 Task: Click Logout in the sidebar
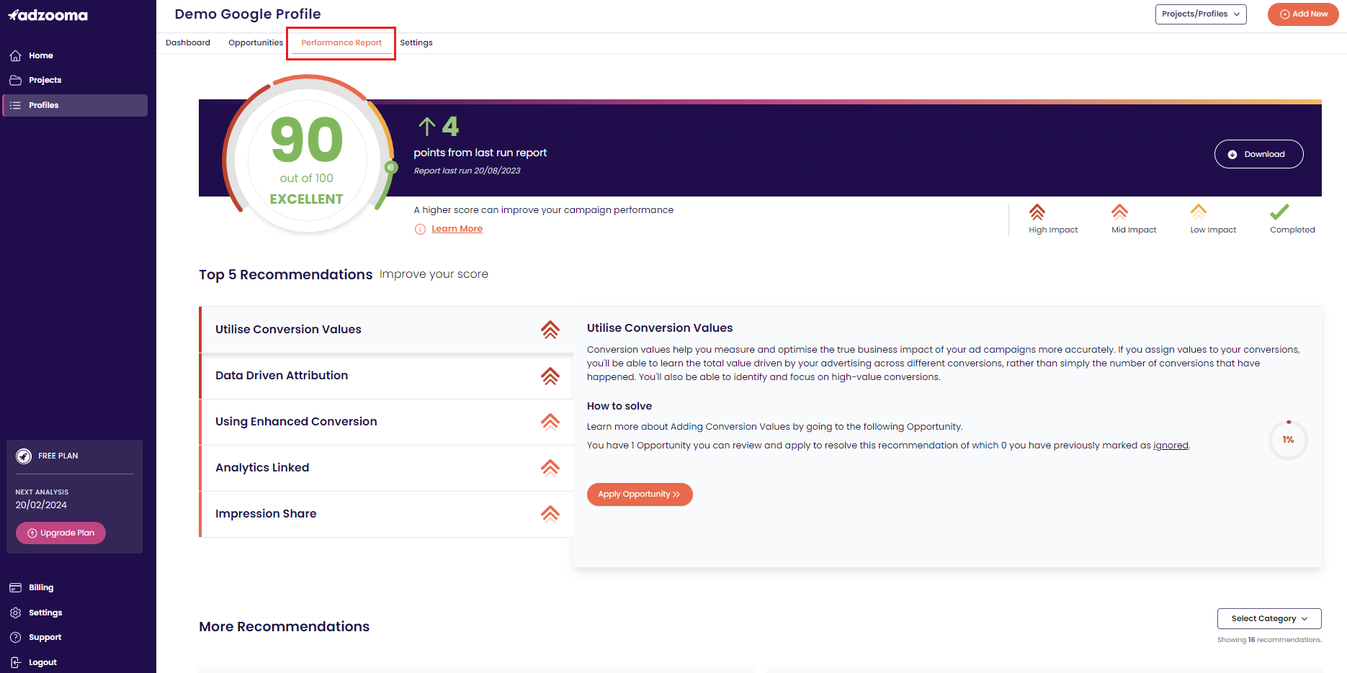[75, 662]
